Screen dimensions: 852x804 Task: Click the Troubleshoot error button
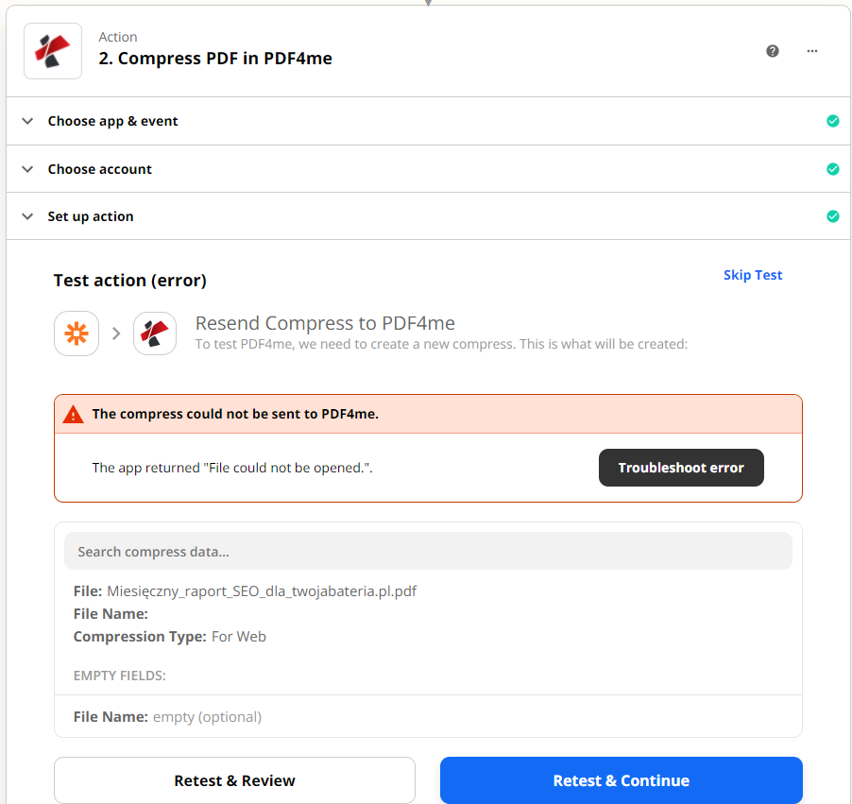pyautogui.click(x=681, y=468)
